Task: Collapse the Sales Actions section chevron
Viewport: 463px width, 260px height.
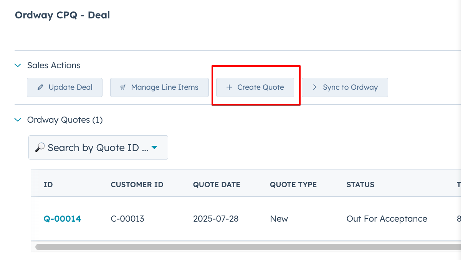Action: 18,66
